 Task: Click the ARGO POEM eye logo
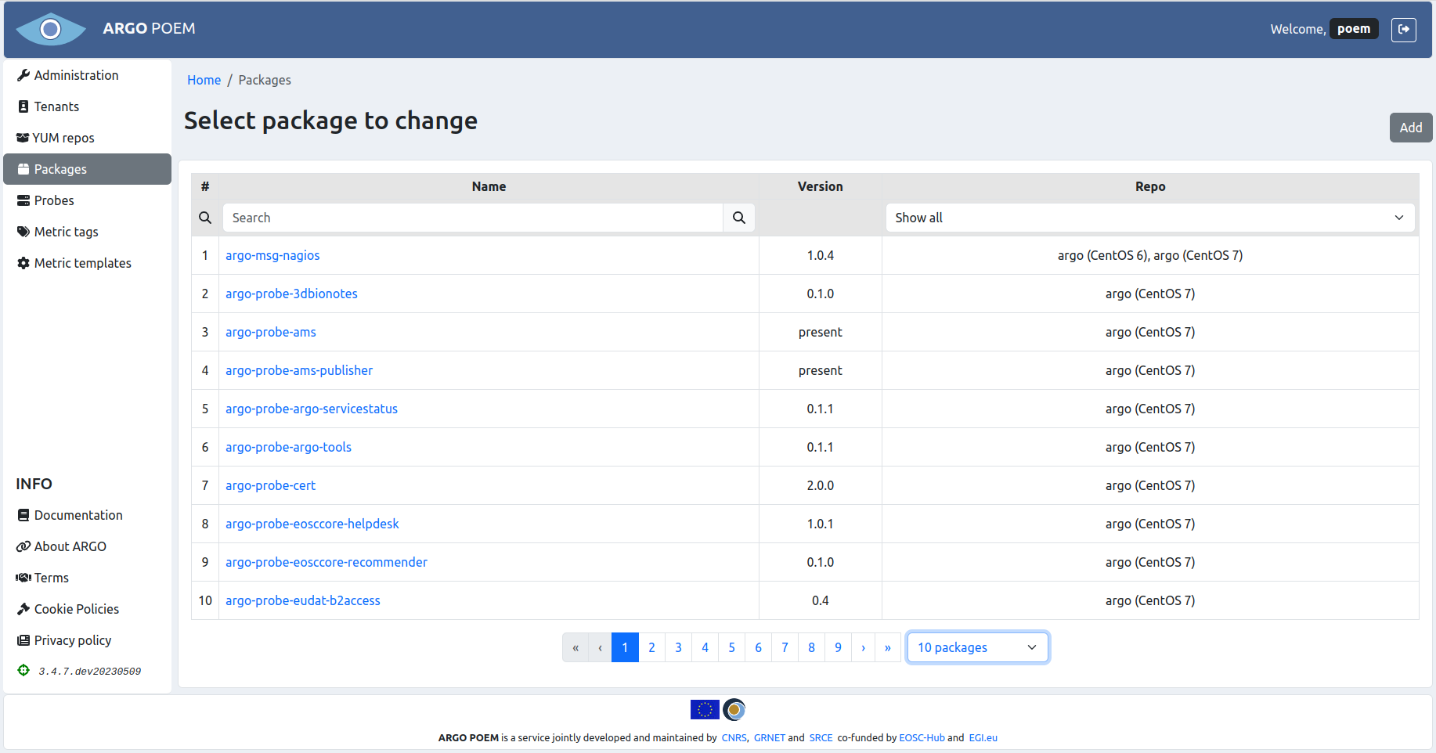coord(51,30)
